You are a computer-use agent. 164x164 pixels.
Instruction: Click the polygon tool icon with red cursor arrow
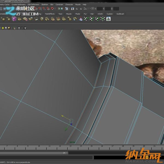(25, 19)
